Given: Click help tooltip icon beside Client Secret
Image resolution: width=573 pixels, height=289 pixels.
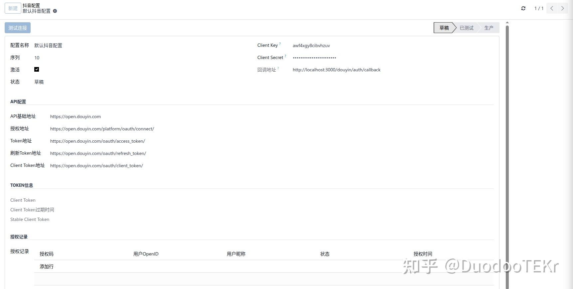Looking at the screenshot, I should (x=285, y=56).
